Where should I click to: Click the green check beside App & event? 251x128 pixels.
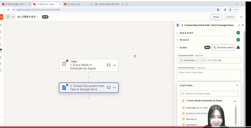point(238,33)
